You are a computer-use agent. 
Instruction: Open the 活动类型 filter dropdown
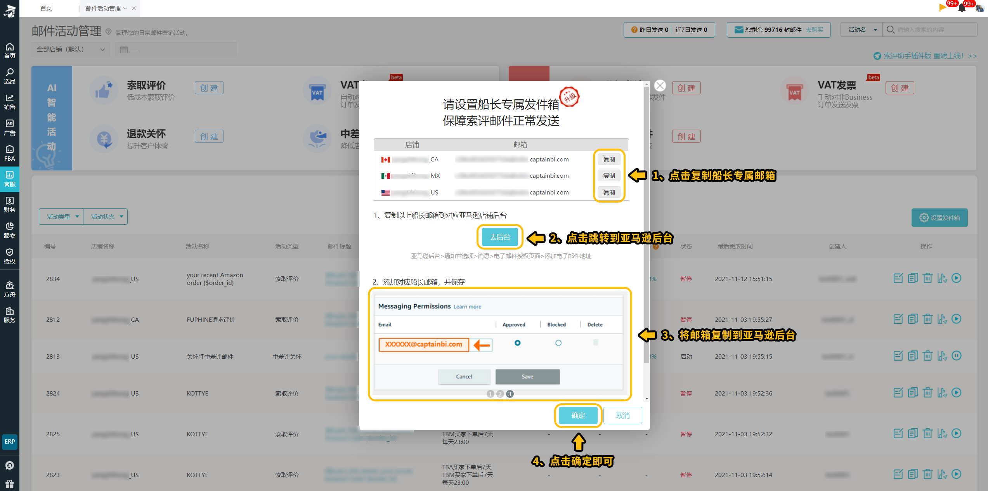click(61, 217)
